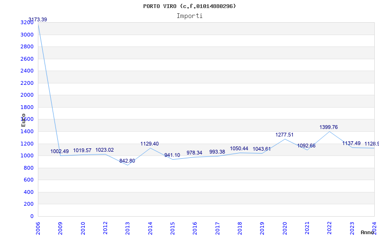379x237 pixels.
Task: Click the y-axis value 1200
Action: (27, 144)
